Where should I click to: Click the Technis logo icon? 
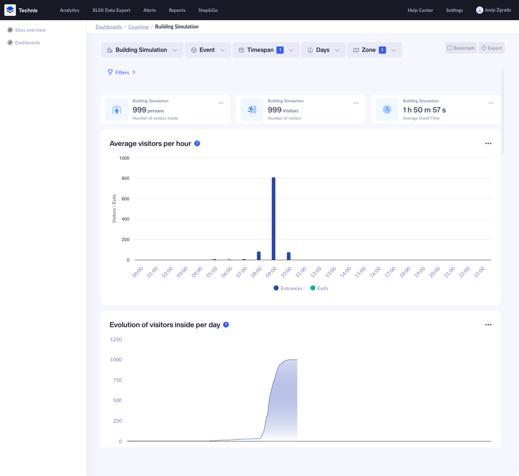click(x=10, y=10)
